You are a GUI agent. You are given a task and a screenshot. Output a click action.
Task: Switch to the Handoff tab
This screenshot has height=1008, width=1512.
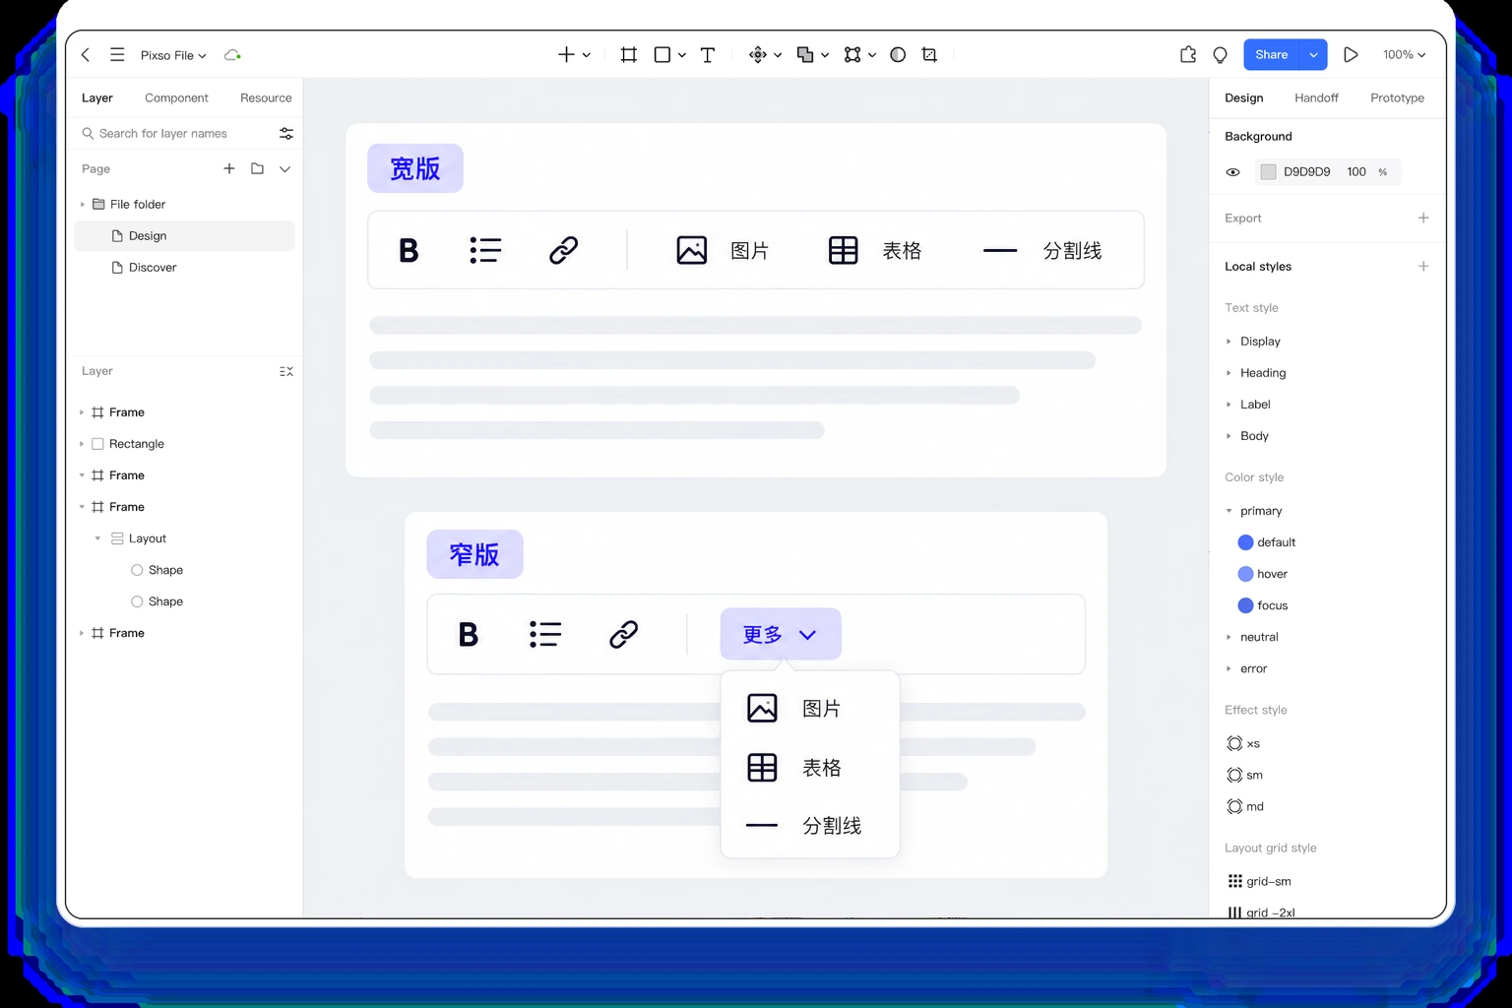point(1316,98)
